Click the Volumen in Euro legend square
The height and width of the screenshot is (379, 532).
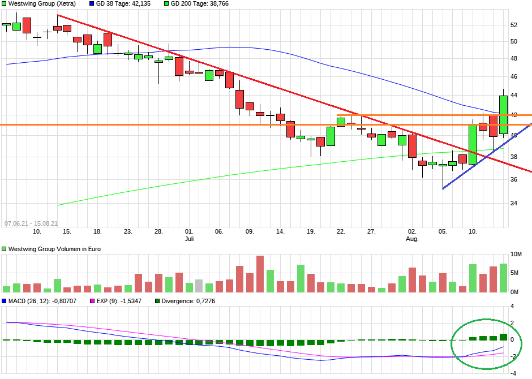click(4, 249)
